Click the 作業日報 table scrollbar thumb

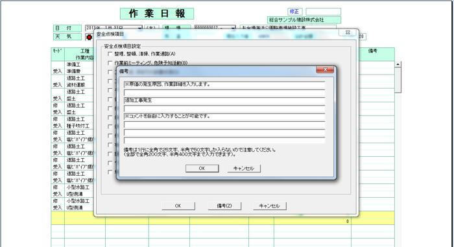point(398,80)
